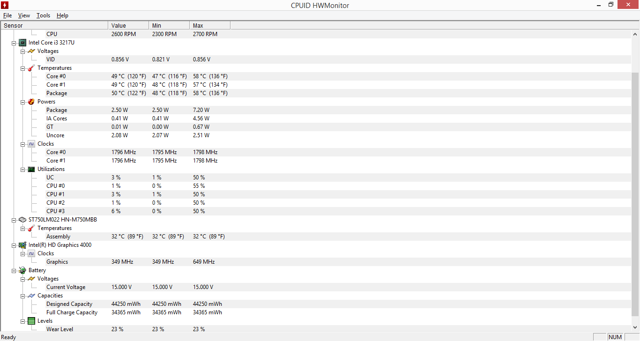Click the vertical scrollbar down arrow

635,327
